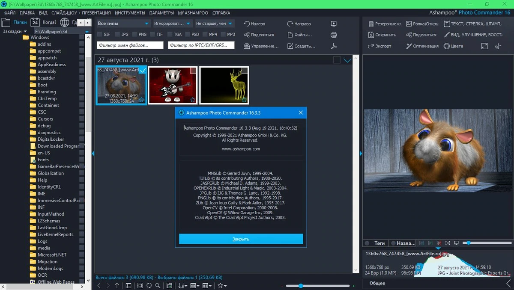Click the PDF export icon
The height and width of the screenshot is (290, 514).
334,46
